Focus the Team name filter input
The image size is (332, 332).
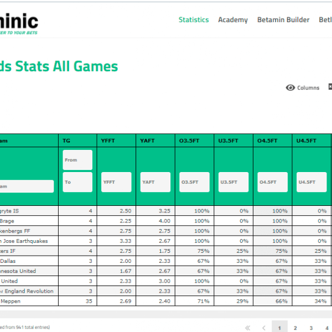point(27,186)
